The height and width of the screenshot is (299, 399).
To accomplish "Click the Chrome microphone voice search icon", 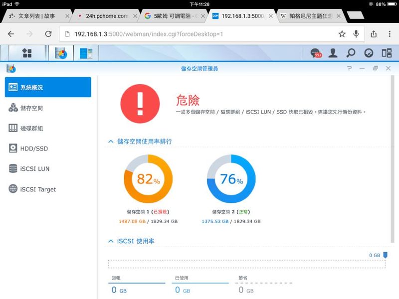I will tap(356, 34).
